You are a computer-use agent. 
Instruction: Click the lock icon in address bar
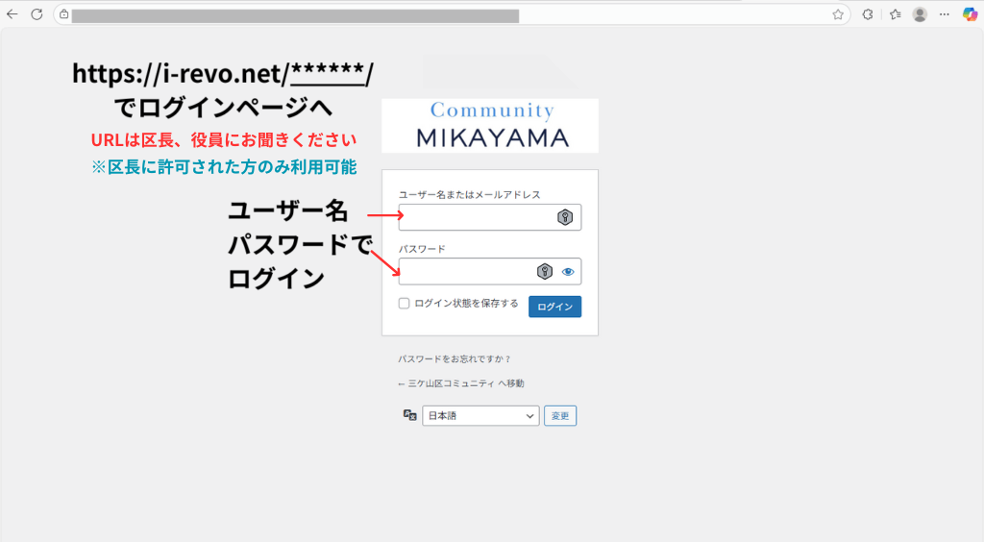tap(63, 14)
